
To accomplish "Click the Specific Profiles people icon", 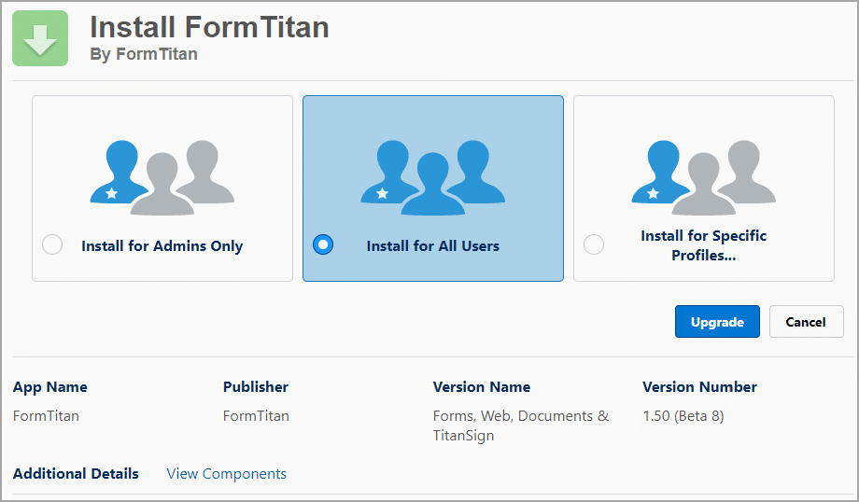I will coord(703,177).
